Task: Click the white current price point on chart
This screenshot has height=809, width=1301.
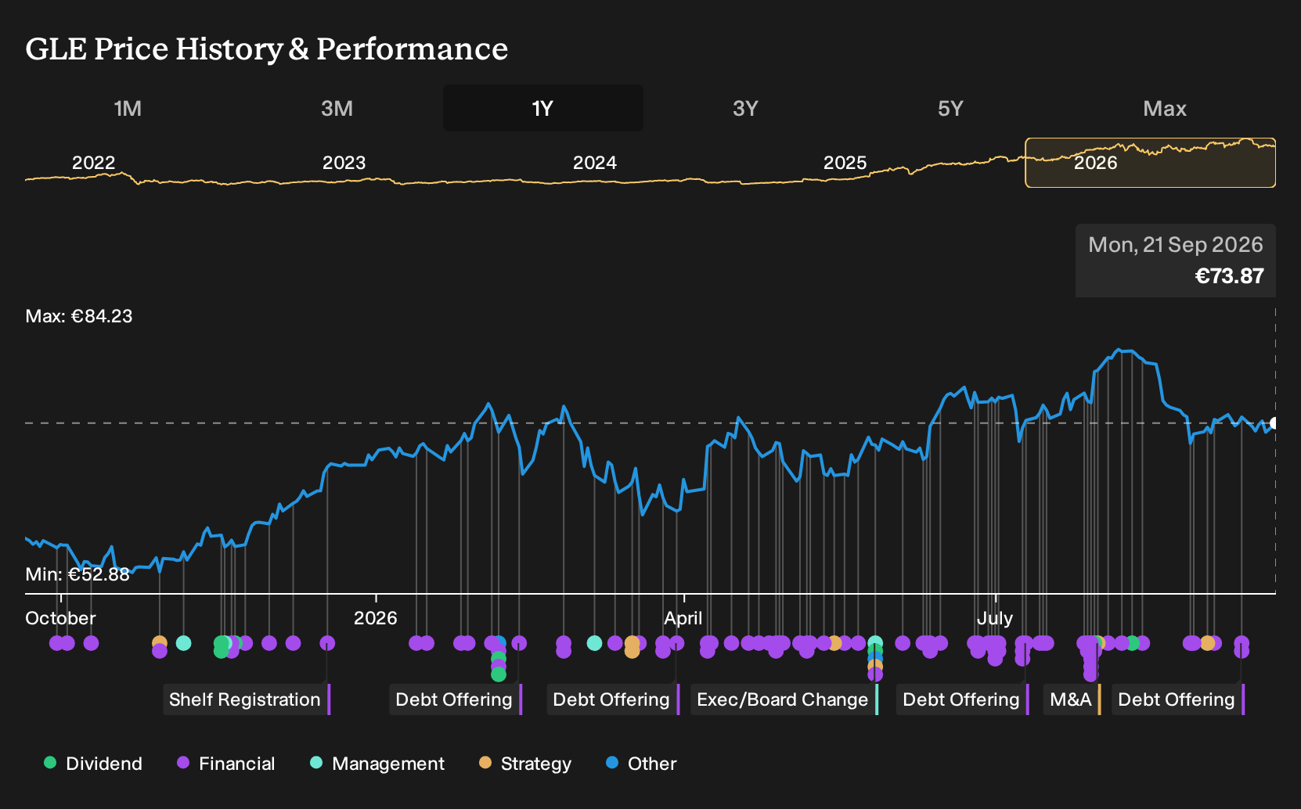Action: point(1274,423)
